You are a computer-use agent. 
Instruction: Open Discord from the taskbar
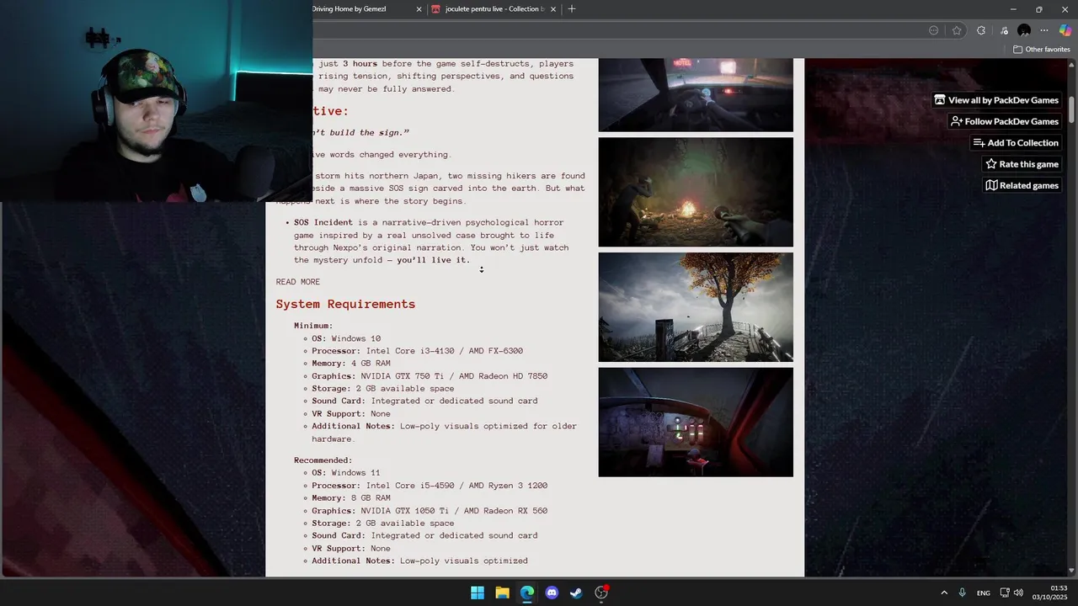(x=552, y=593)
